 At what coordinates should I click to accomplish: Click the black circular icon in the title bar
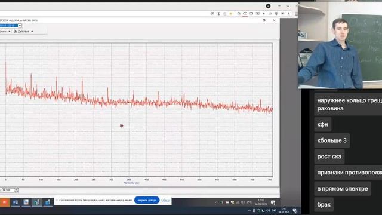point(268,6)
